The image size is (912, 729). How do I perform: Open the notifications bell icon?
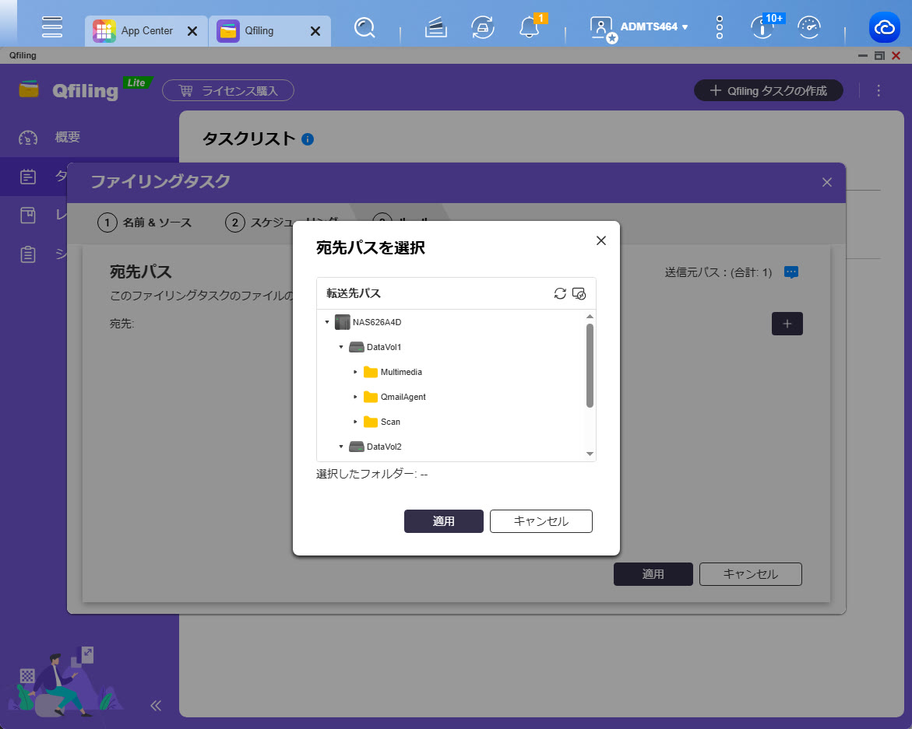[x=529, y=27]
